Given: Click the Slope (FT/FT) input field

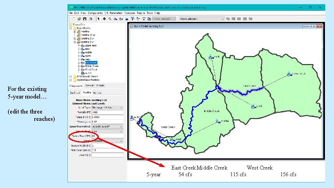Looking at the screenshot, I should coord(108,117).
